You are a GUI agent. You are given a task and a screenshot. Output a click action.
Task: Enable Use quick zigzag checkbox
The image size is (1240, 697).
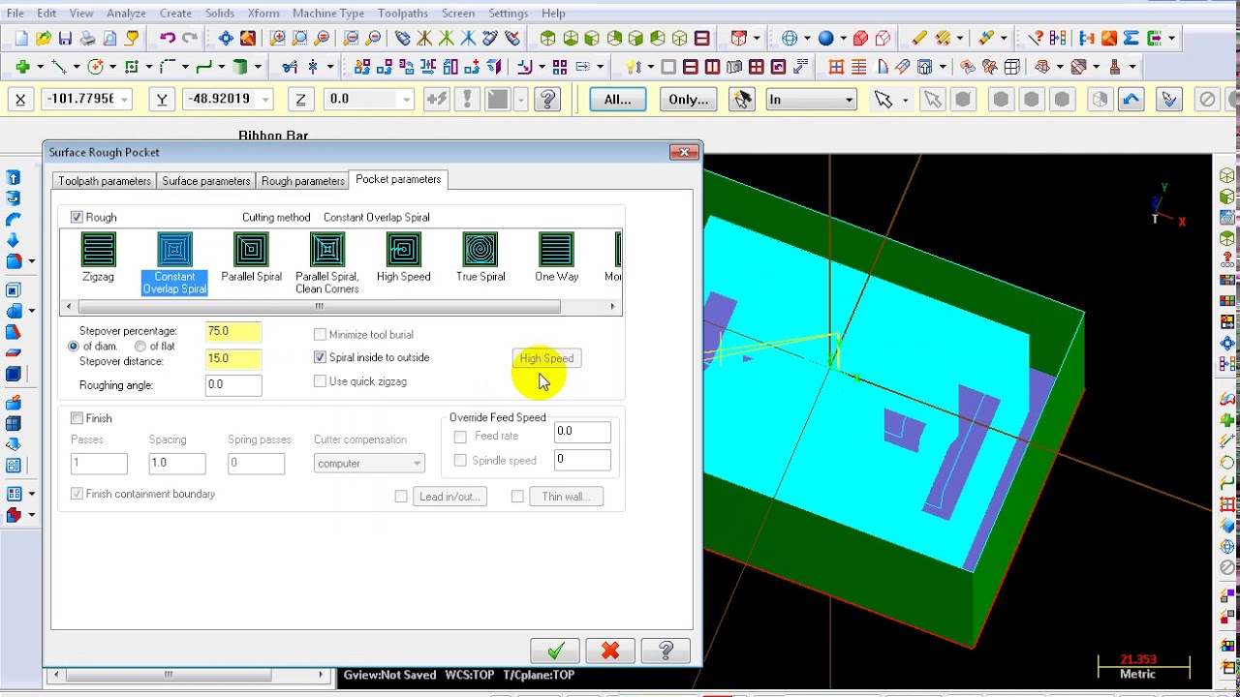coord(320,381)
